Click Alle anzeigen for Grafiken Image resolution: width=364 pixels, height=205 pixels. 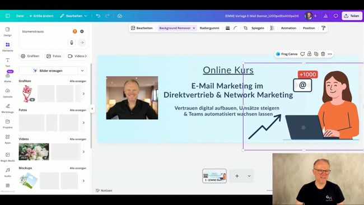point(78,81)
